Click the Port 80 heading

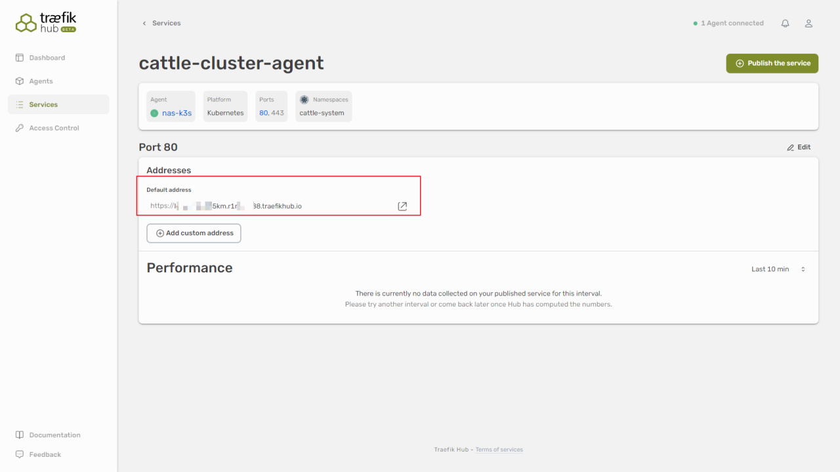[158, 147]
